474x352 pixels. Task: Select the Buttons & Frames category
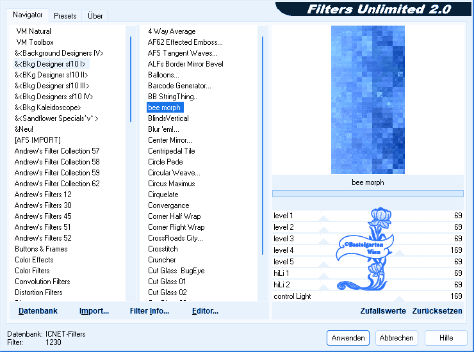point(41,249)
